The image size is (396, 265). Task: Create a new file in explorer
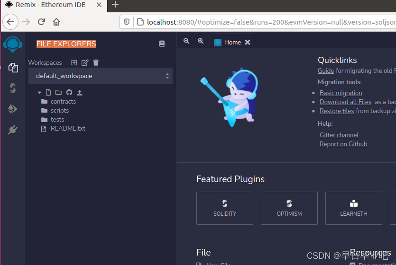pos(48,92)
